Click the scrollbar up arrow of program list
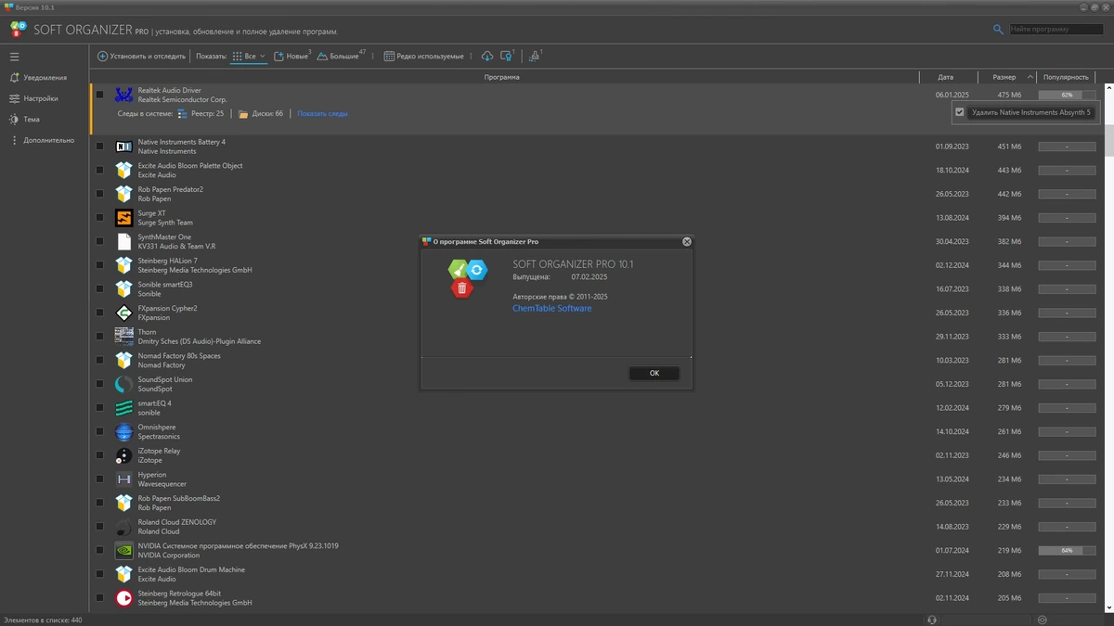 [x=1108, y=89]
